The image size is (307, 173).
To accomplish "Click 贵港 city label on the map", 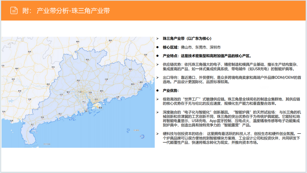I will coord(20,91).
